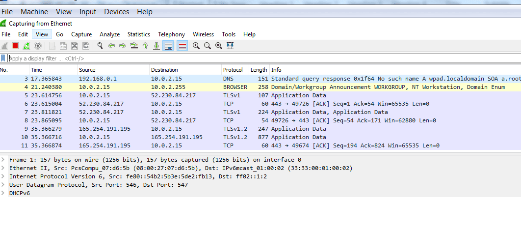The width and height of the screenshot is (521, 229).
Task: Sort by the Info column header
Action: [395, 70]
